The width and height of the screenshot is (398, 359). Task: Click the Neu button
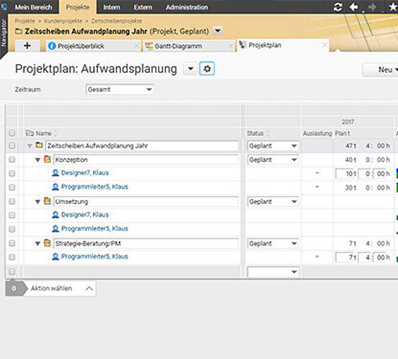click(x=381, y=69)
